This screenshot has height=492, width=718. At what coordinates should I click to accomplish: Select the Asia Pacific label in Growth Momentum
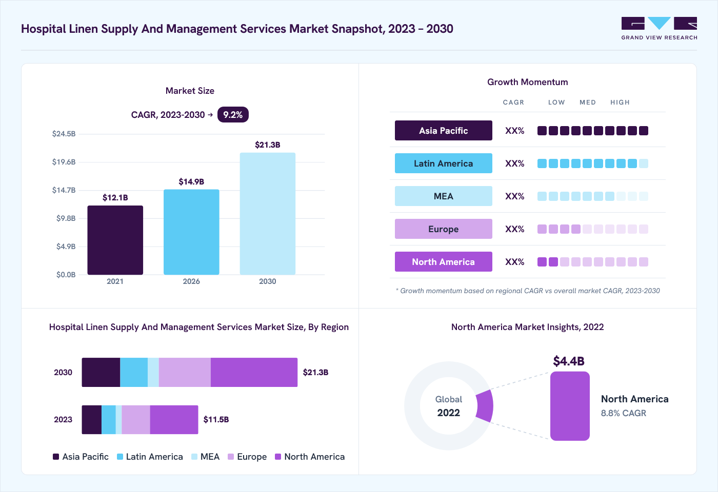point(444,131)
